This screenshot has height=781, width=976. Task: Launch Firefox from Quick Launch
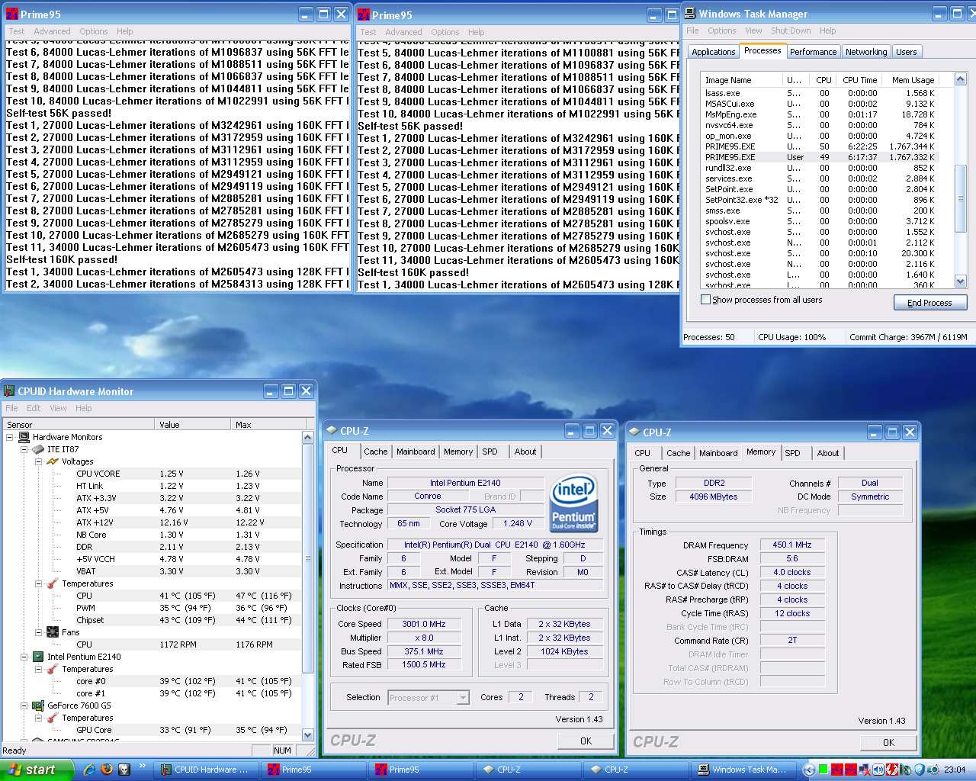(x=106, y=769)
